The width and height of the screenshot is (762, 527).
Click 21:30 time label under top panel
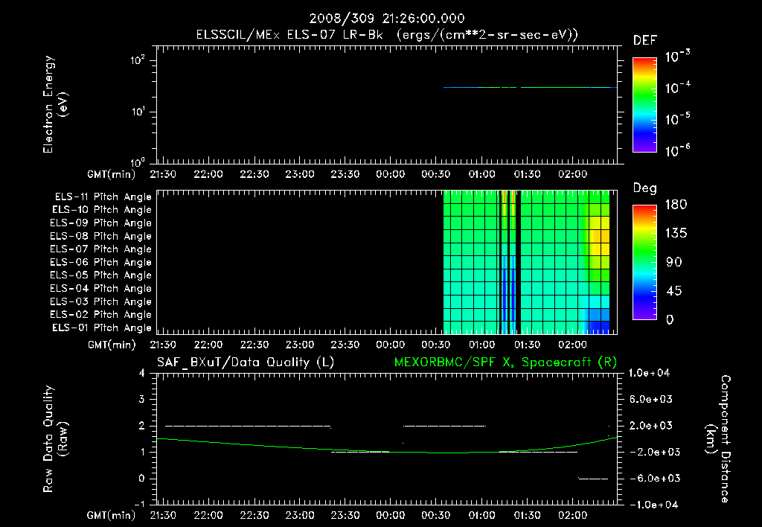coord(163,174)
